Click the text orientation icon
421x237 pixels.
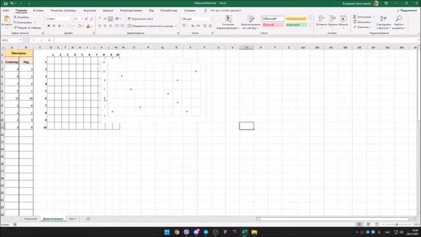(x=117, y=19)
